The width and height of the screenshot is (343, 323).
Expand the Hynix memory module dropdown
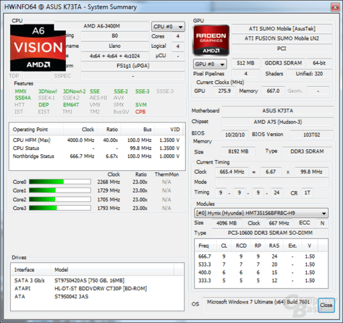262,213
